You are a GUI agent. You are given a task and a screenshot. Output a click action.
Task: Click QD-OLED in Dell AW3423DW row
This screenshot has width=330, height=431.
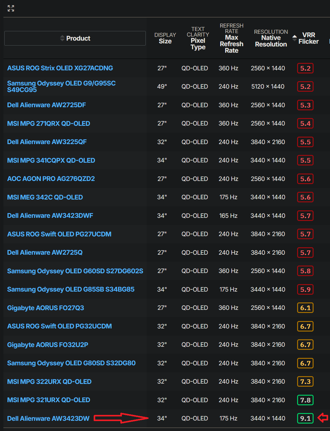tap(195, 418)
